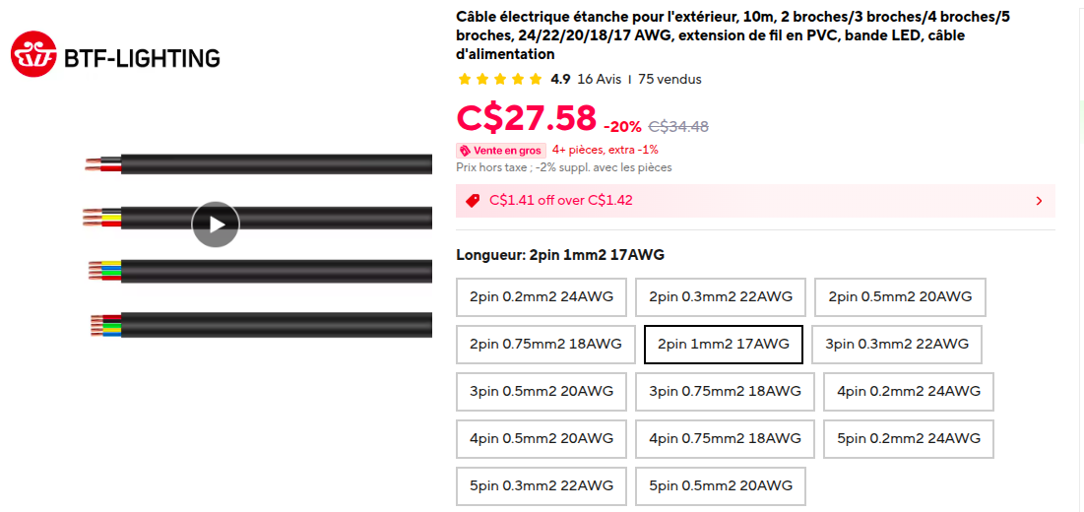Screen dimensions: 1084x512
Task: Click the BTF-LIGHTING logo icon
Action: click(x=34, y=54)
